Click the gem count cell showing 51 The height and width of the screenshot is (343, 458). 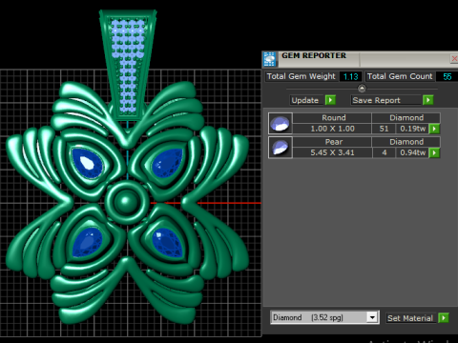[x=384, y=129]
